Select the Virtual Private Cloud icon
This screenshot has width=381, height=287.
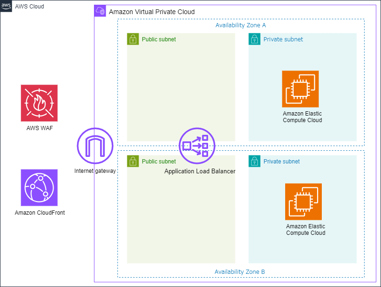[100, 11]
